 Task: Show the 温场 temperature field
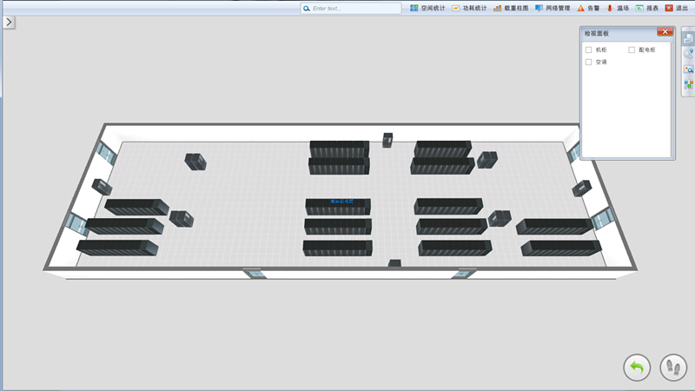pos(618,8)
